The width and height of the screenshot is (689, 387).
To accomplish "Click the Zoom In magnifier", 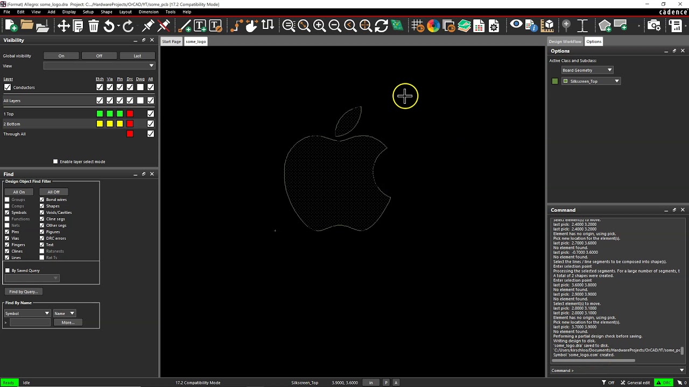I will (319, 25).
